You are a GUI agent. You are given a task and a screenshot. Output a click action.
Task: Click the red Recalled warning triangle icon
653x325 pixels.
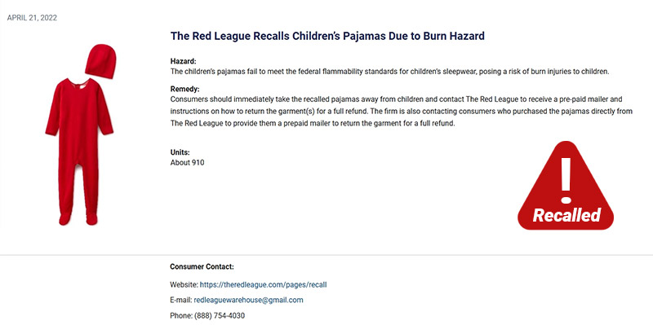(566, 186)
